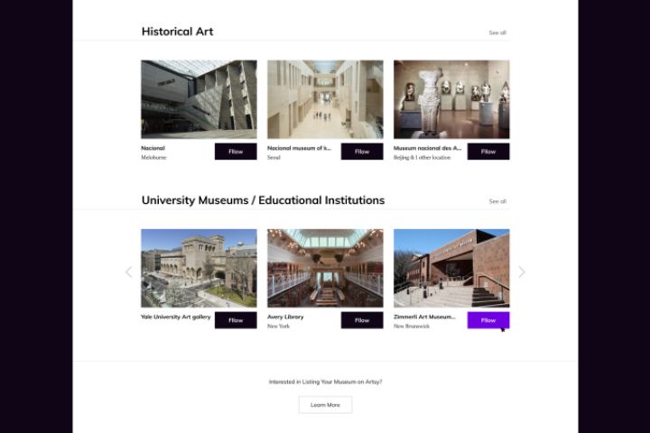This screenshot has width=650, height=433.
Task: Follow Avery Library in New York
Action: point(362,320)
